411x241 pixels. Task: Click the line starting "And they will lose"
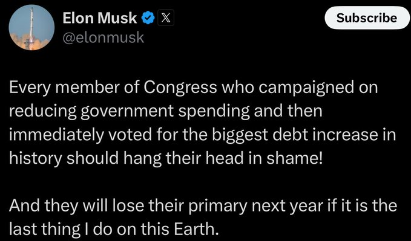(x=203, y=205)
